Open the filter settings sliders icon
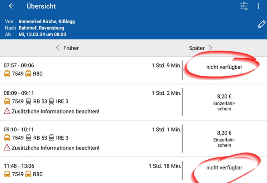This screenshot has height=183, width=267. 244,6
